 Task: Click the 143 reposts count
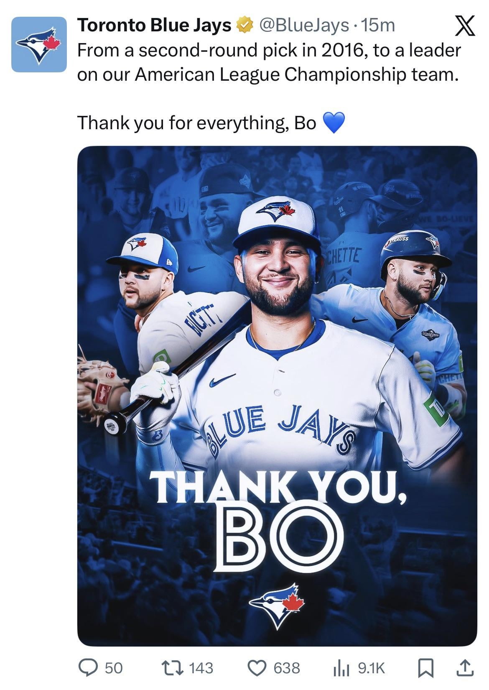click(x=201, y=668)
